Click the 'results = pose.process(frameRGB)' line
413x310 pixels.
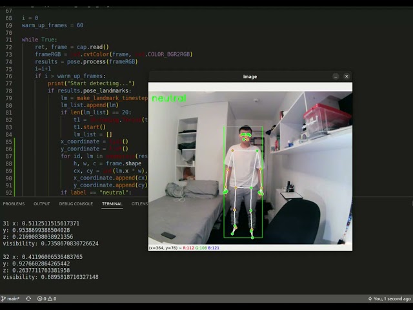[x=86, y=62]
